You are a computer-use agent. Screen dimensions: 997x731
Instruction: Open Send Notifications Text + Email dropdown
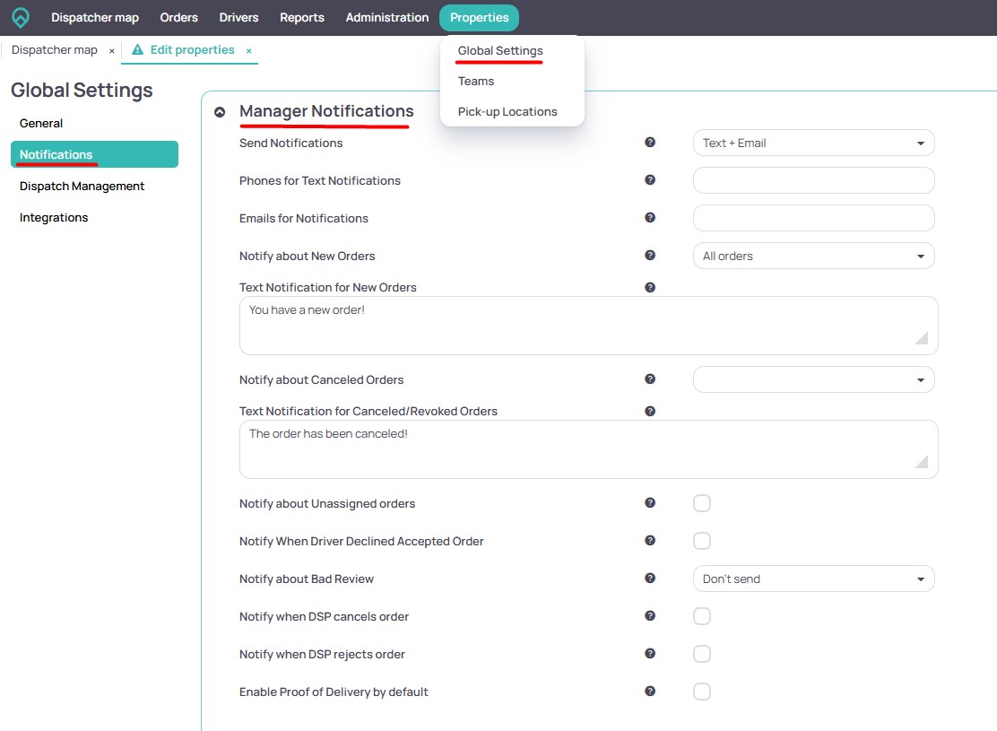point(813,143)
